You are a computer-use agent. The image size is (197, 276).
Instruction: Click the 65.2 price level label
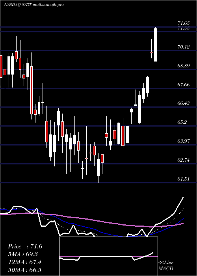point(182,122)
